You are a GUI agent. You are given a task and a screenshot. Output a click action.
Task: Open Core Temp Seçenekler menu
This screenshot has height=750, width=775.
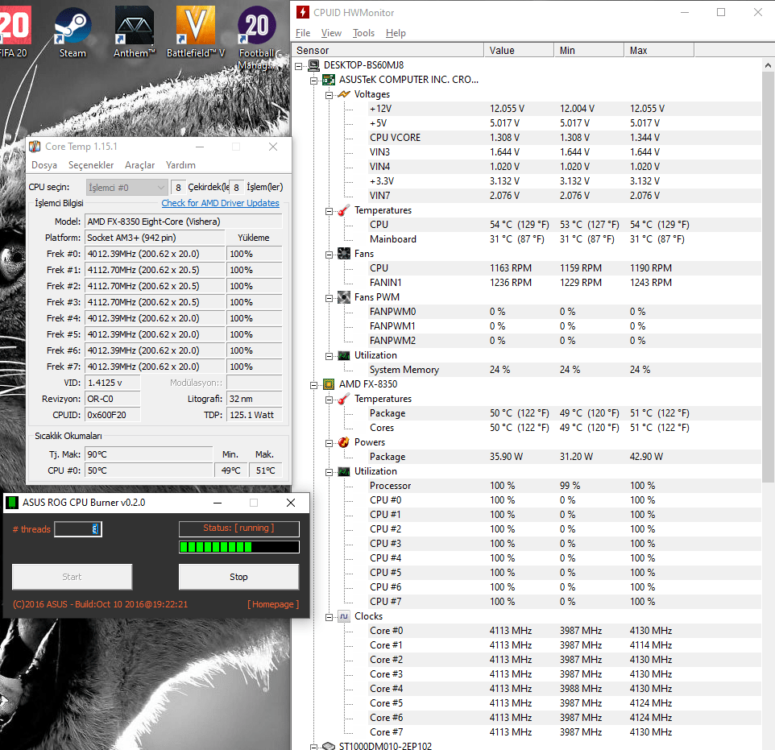[x=91, y=164]
